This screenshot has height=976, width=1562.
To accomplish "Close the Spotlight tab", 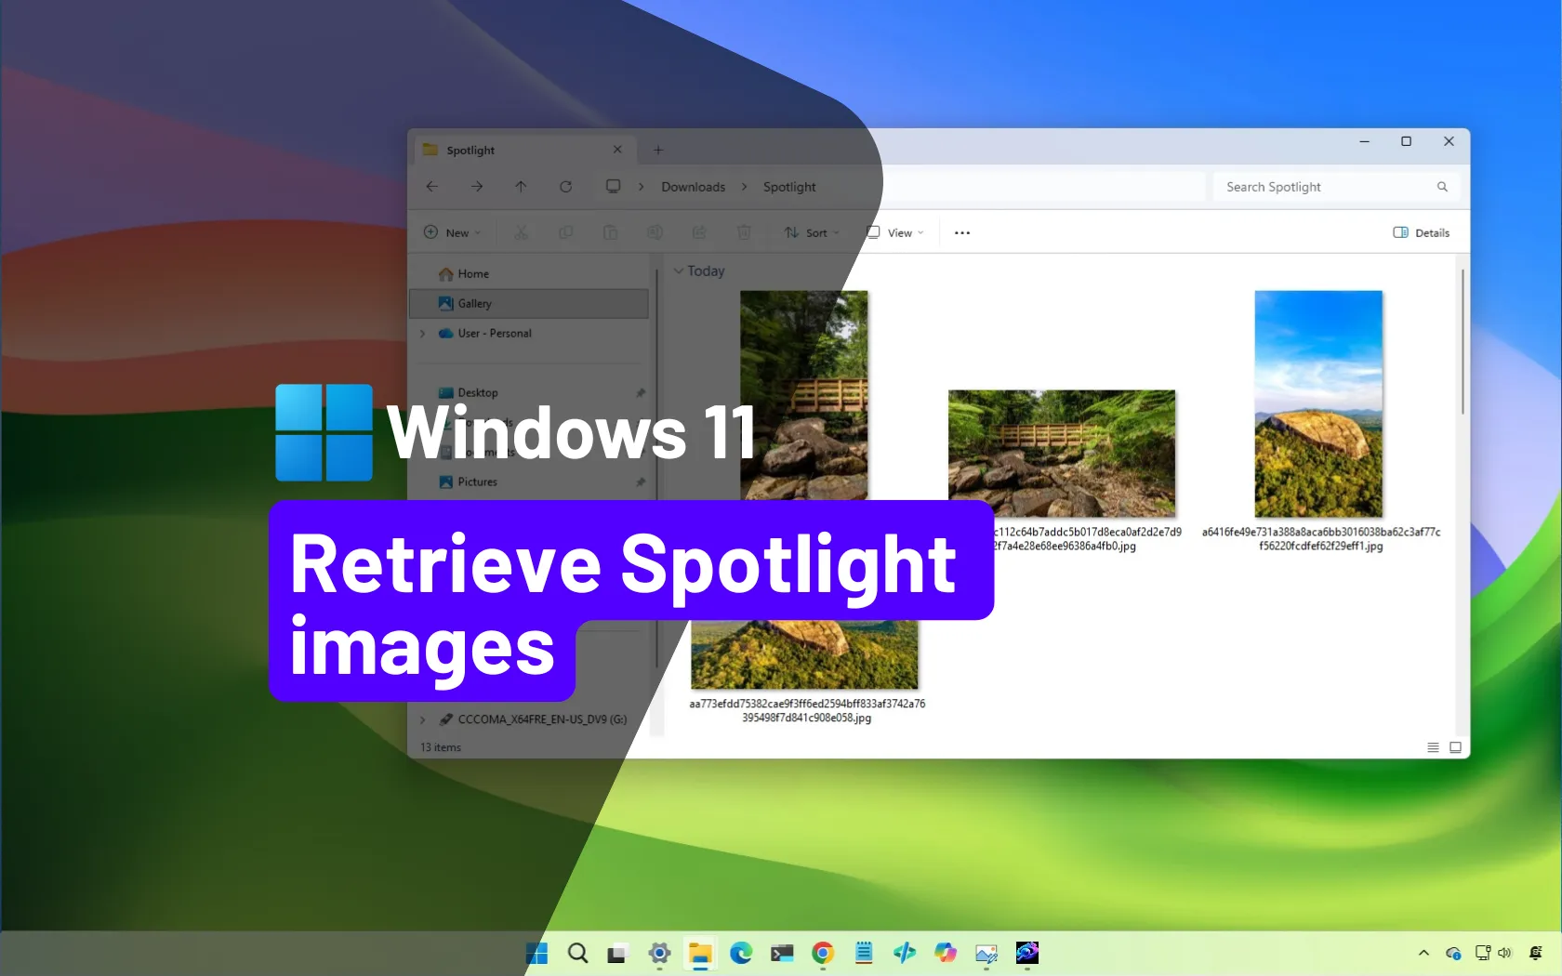I will tap(617, 150).
